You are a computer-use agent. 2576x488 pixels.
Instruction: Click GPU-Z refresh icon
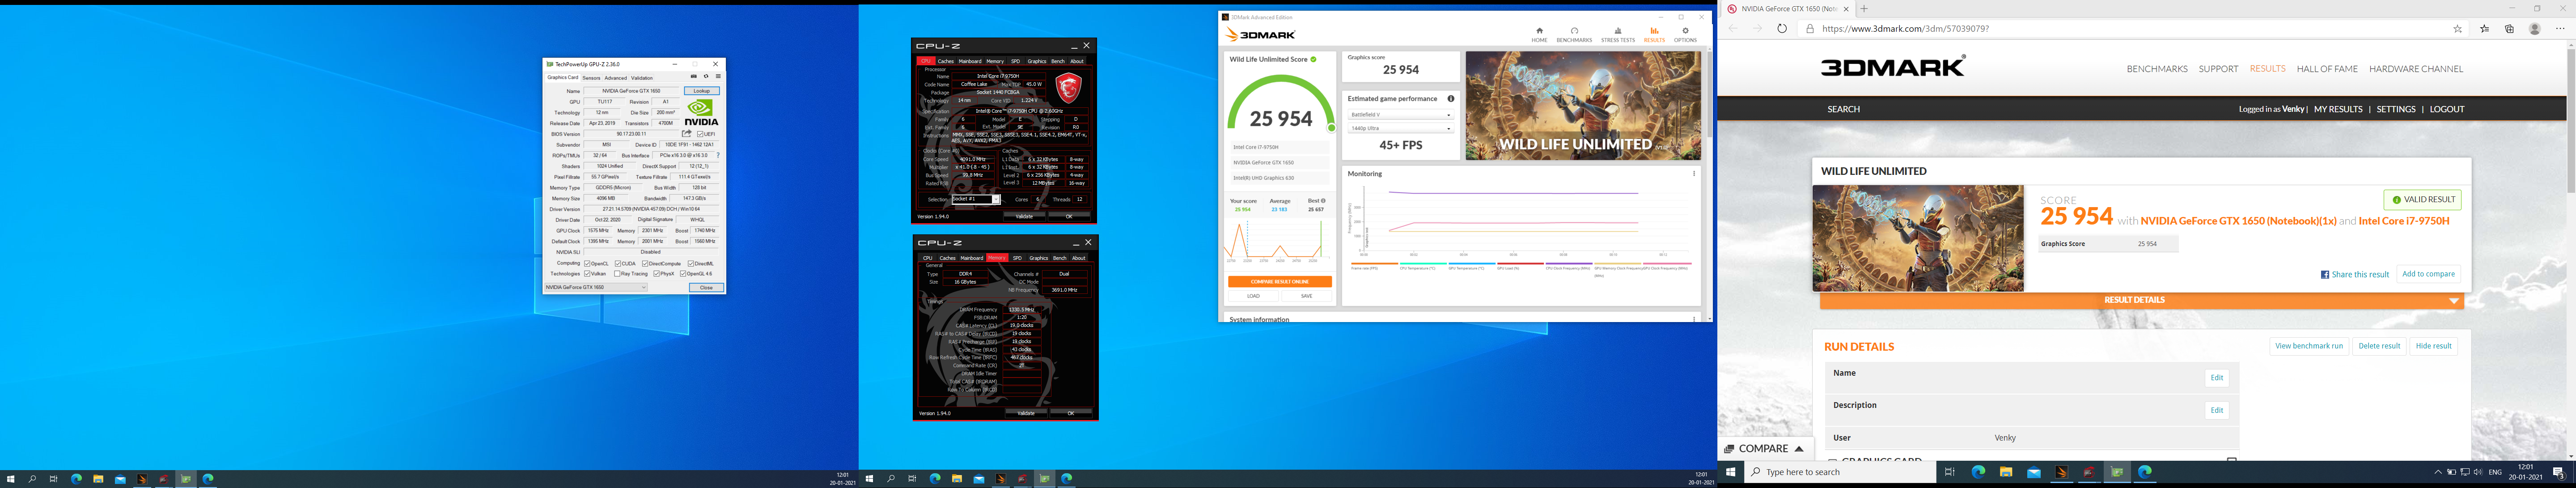point(706,77)
